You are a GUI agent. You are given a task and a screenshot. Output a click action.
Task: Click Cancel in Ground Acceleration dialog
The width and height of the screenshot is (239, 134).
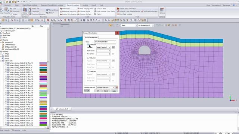click(106, 91)
